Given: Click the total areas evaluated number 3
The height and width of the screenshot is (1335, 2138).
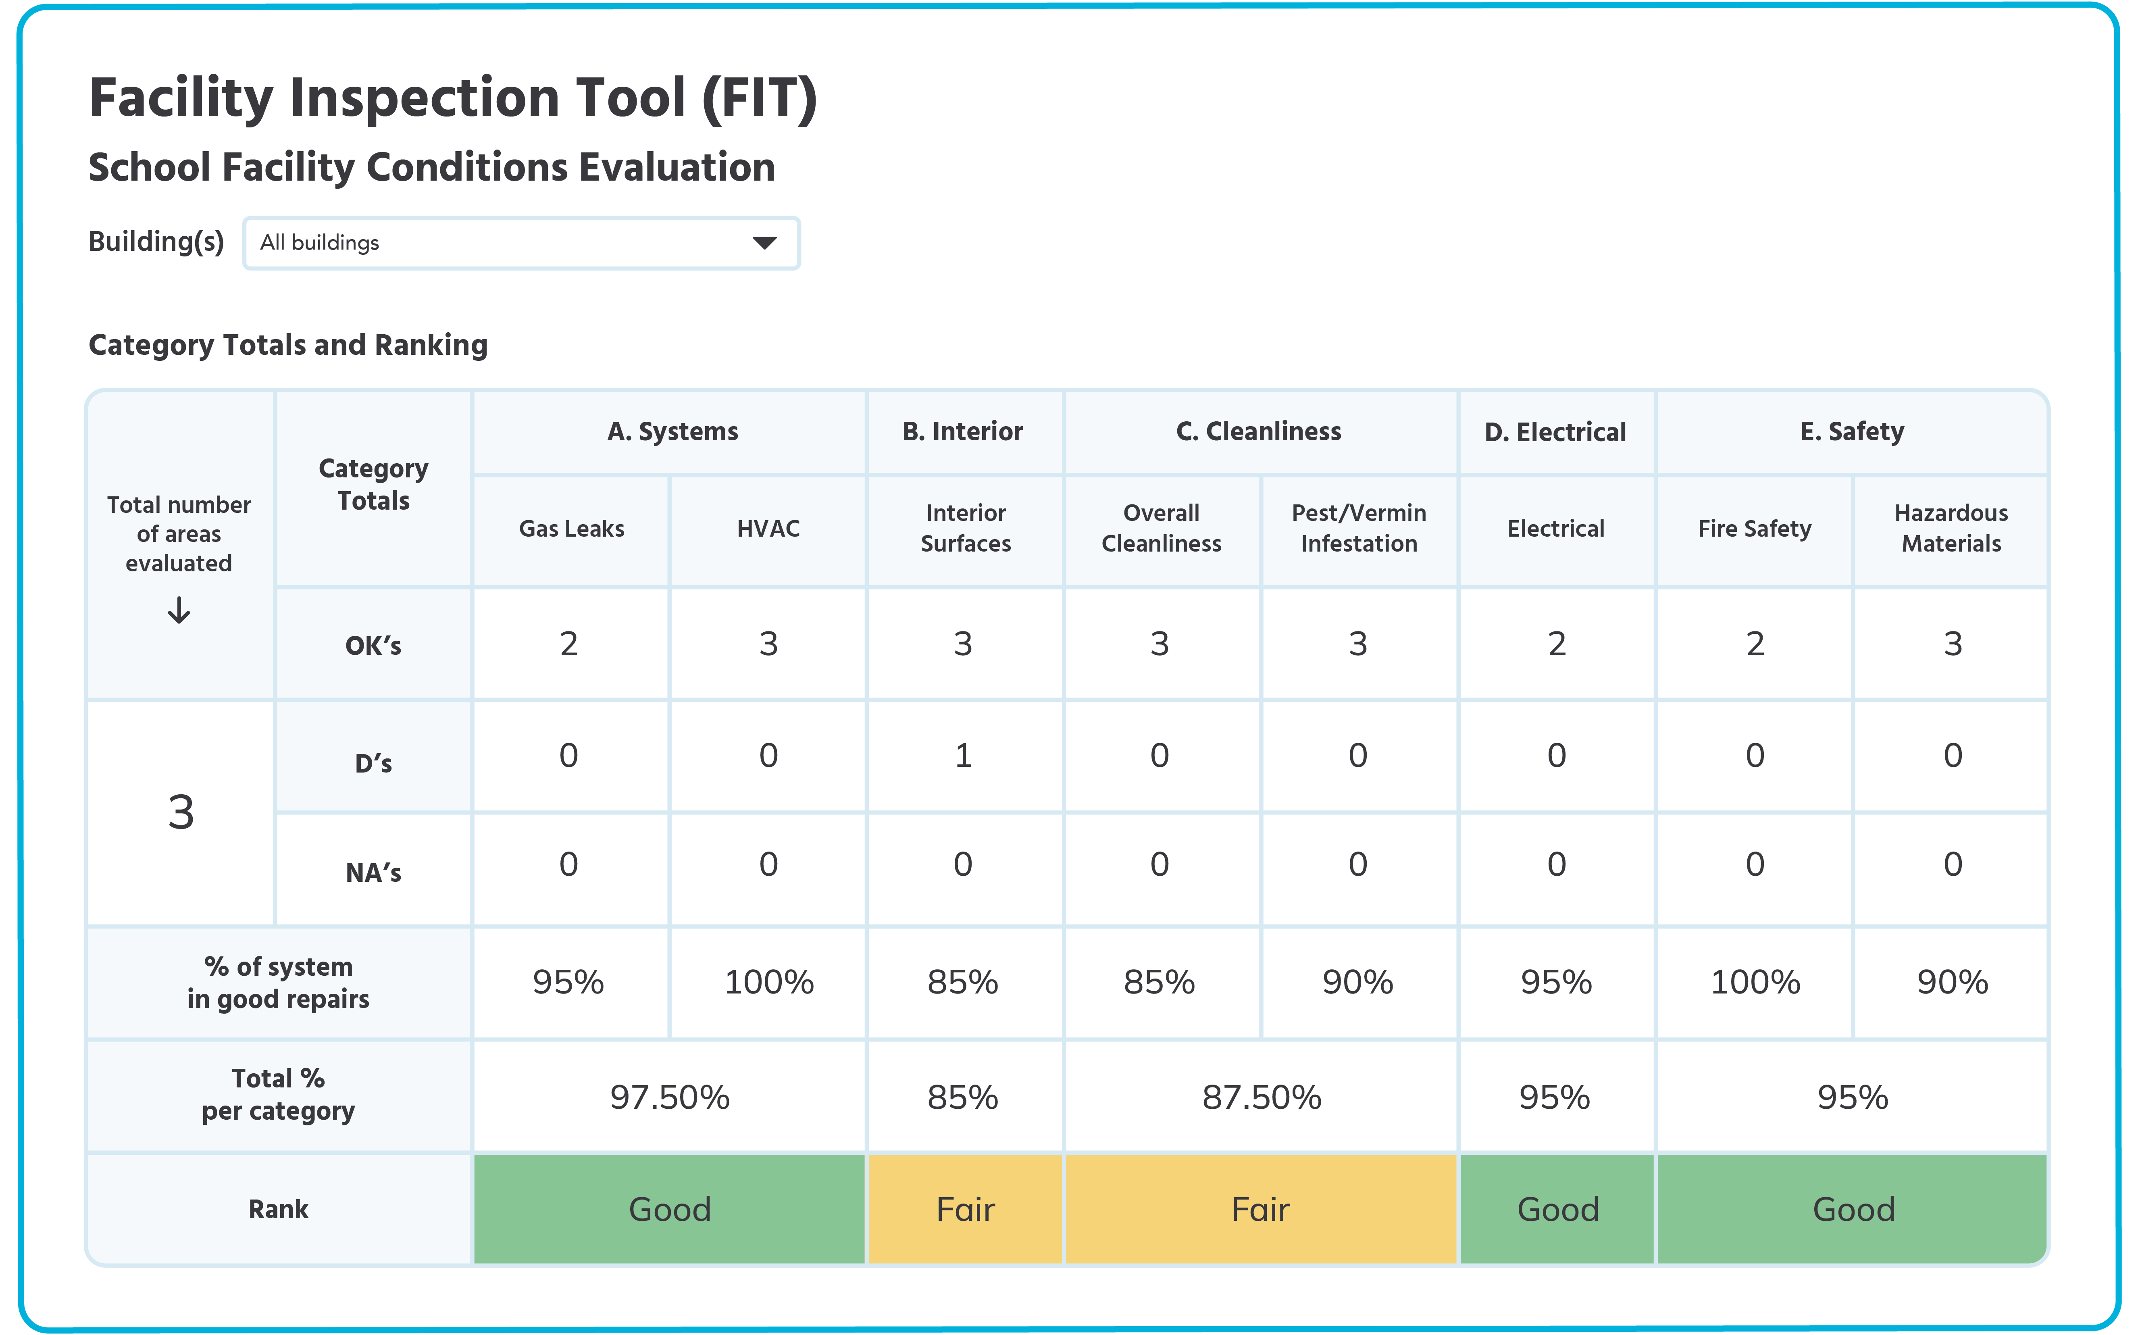Looking at the screenshot, I should point(181,812).
